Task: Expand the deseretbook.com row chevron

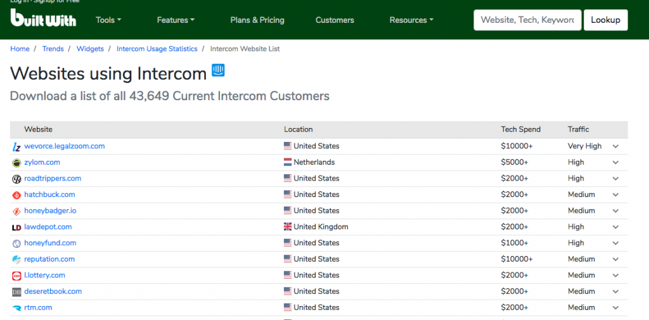Action: pos(615,291)
